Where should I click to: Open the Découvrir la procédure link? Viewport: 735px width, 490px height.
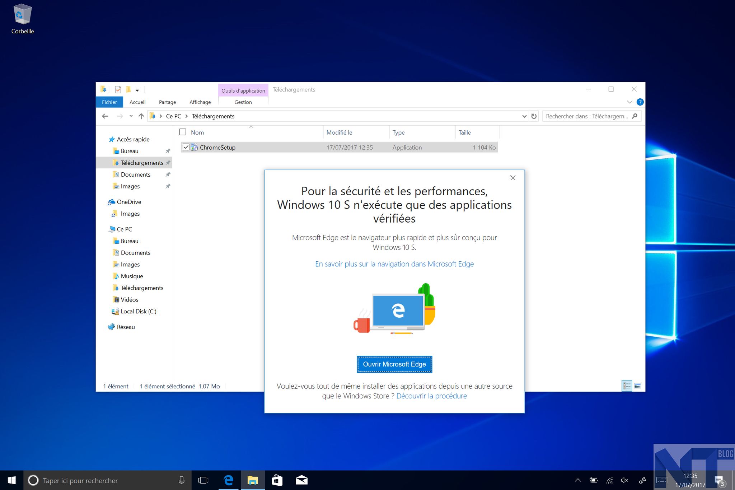[x=431, y=396]
